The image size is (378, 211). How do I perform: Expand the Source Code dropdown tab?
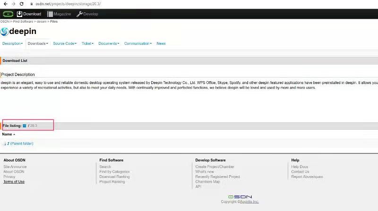click(x=65, y=43)
